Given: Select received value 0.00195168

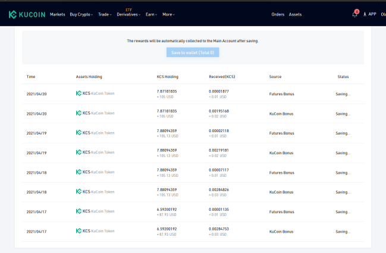Looking at the screenshot, I should pos(219,111).
